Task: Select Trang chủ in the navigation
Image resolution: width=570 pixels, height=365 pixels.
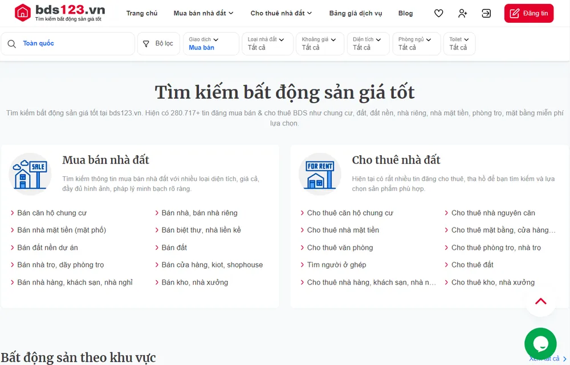Action: coord(142,13)
